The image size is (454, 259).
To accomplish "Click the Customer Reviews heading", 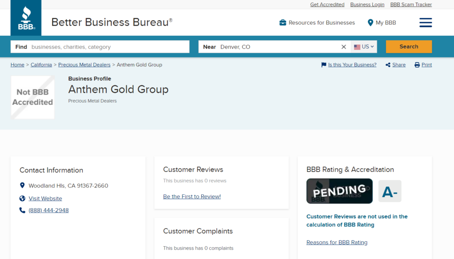I will [193, 169].
